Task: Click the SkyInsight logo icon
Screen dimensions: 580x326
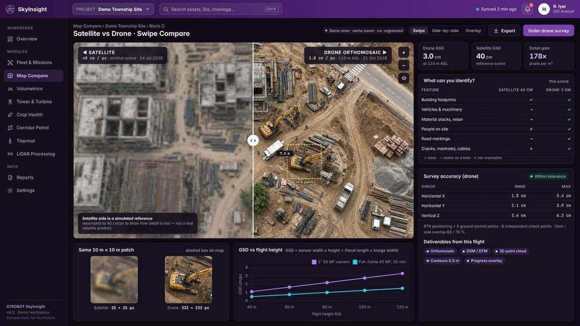Action: [10, 9]
